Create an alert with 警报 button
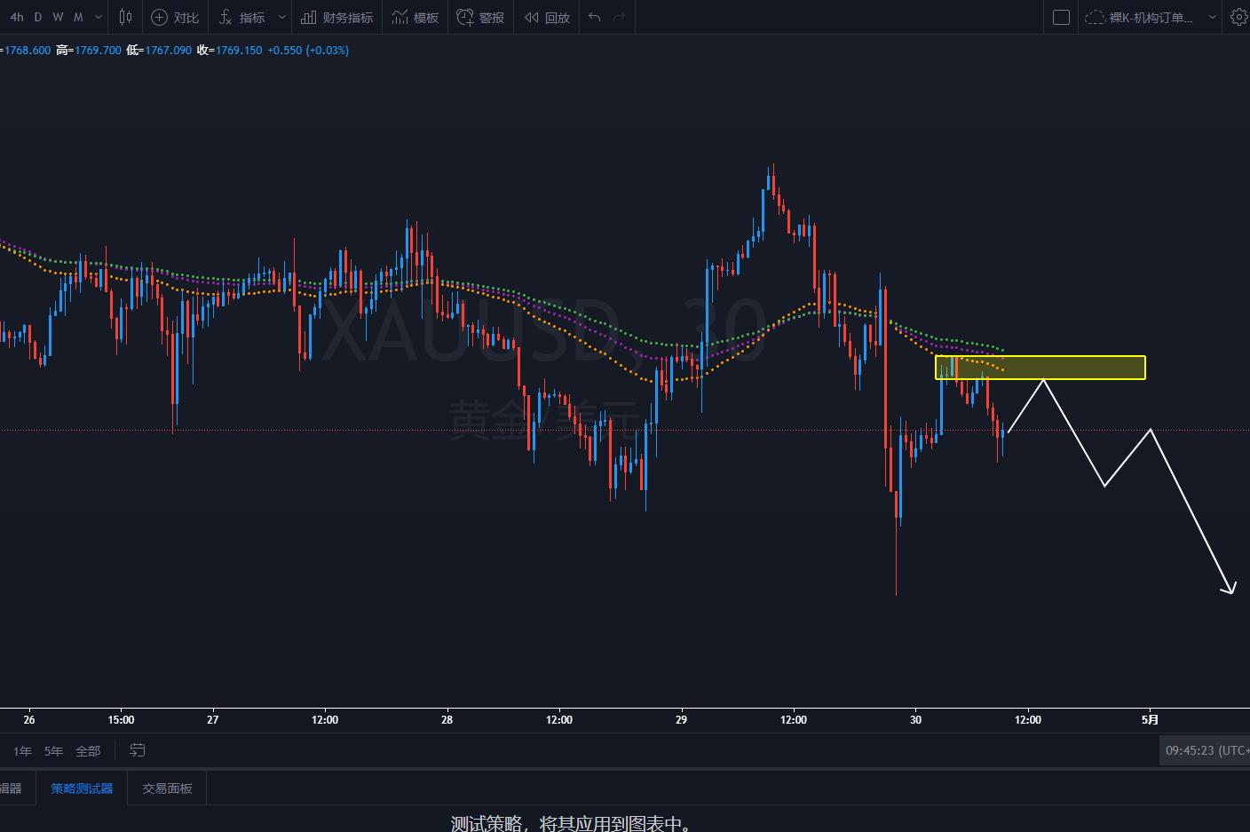Image resolution: width=1250 pixels, height=832 pixels. pos(480,17)
